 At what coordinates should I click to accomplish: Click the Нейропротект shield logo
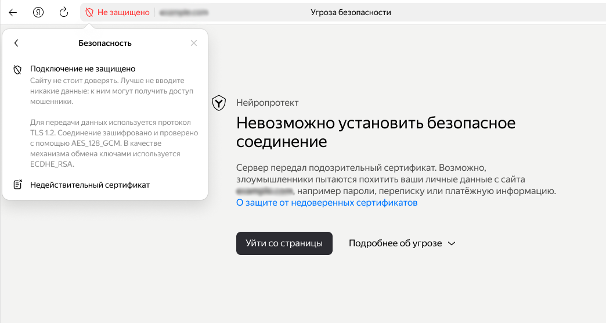click(219, 103)
